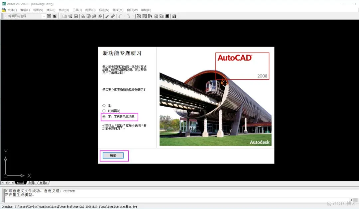
Task: Switch to the 布局1 layout tab
Action: [32, 183]
